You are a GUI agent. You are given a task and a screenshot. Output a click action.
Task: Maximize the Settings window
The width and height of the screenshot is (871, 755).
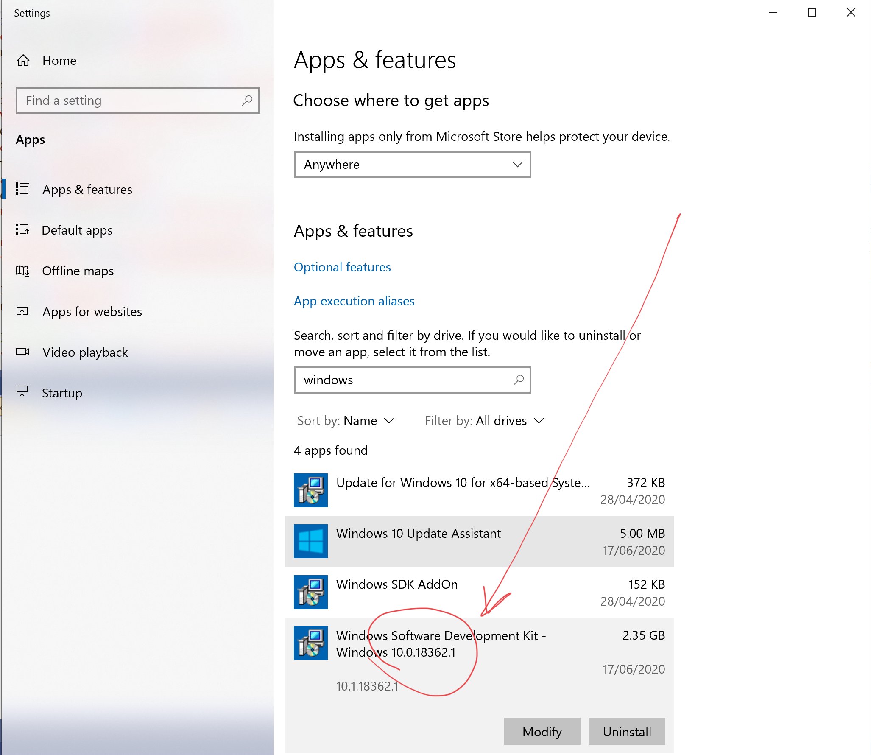point(812,13)
